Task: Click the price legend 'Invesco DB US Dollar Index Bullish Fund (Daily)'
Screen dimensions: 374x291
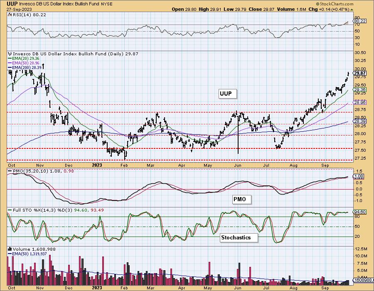Action: pos(68,54)
